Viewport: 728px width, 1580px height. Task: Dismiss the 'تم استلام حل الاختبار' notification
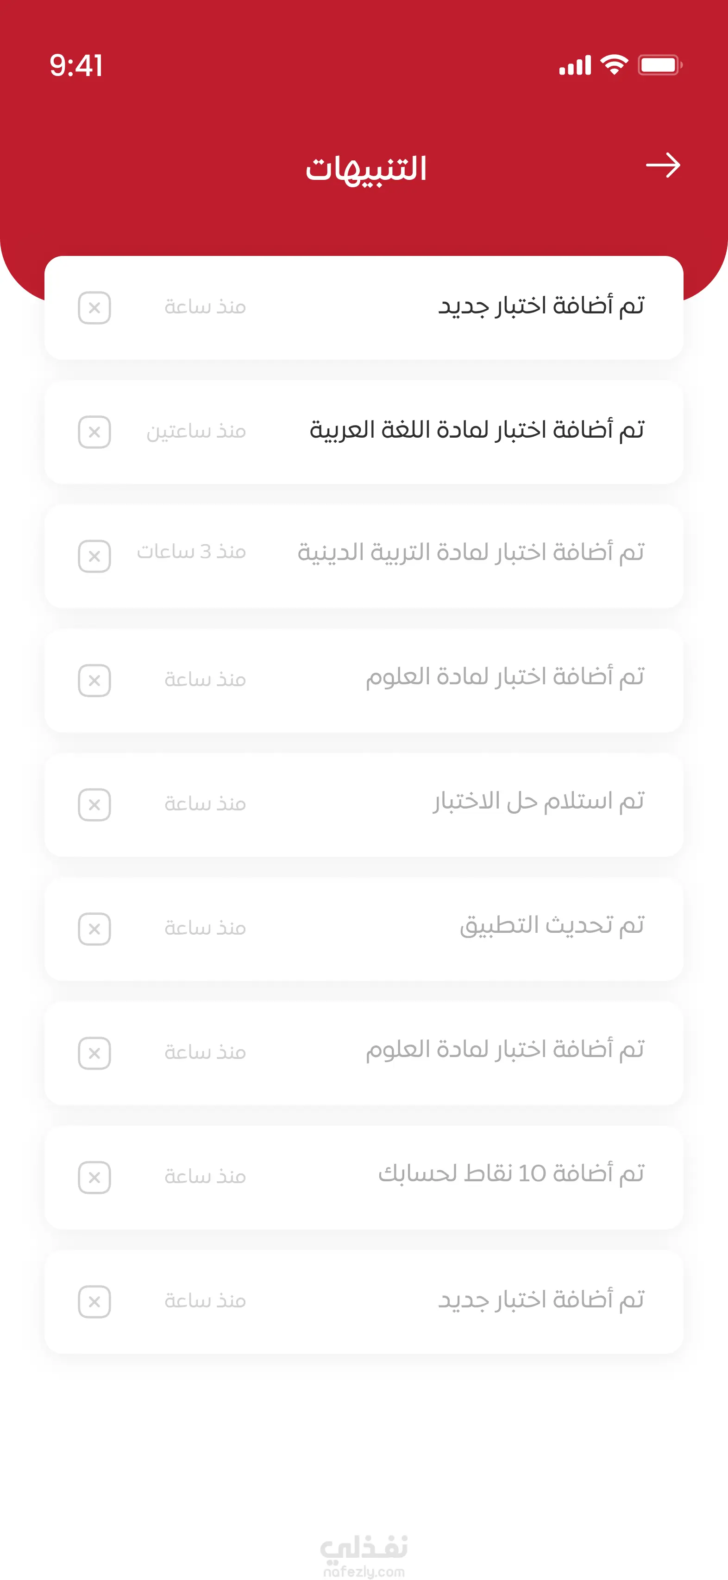coord(94,805)
